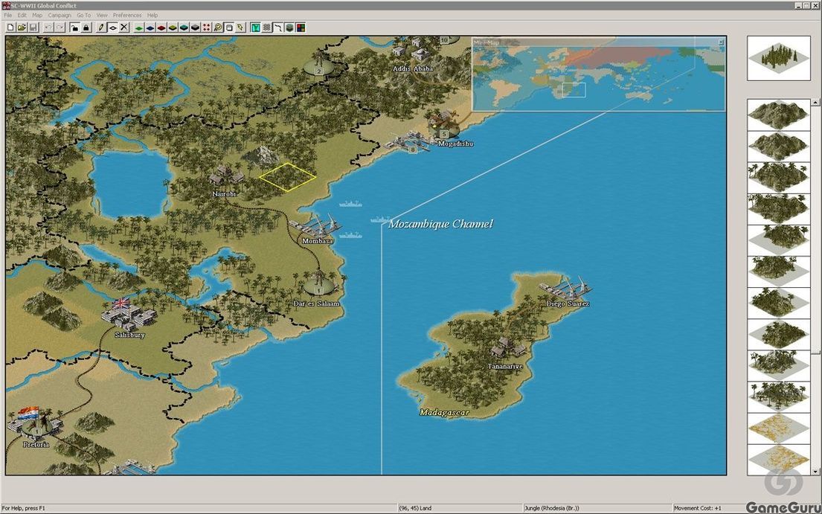Click the 'Movement Cost: +1' status text
The height and width of the screenshot is (514, 822).
click(697, 508)
